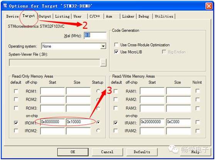Close the Options for Target dialog

coord(209,6)
